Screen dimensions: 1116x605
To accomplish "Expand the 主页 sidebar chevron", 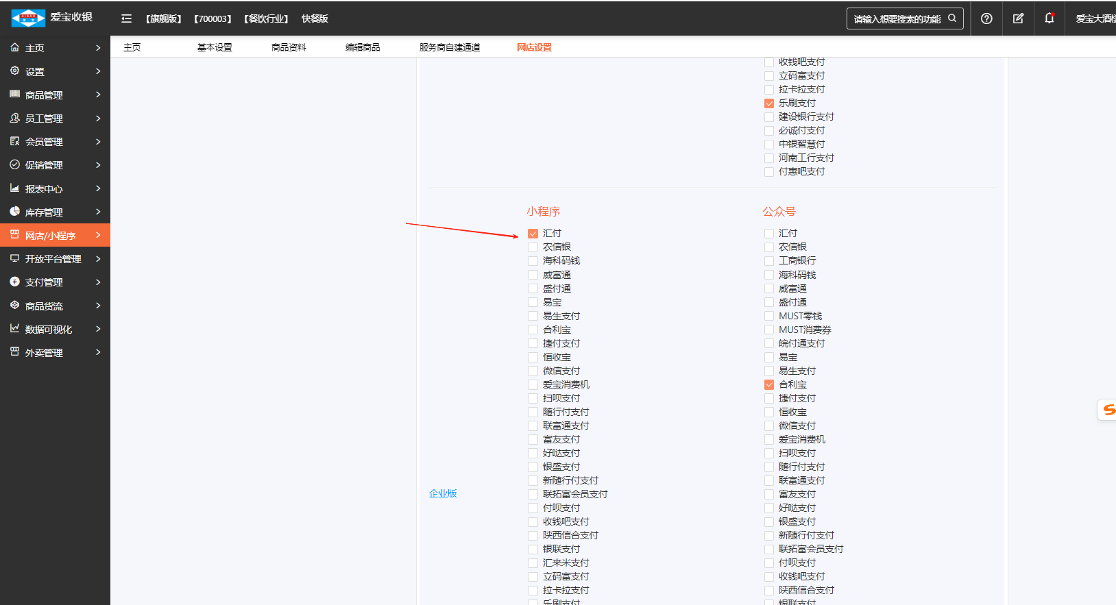I will pyautogui.click(x=98, y=47).
